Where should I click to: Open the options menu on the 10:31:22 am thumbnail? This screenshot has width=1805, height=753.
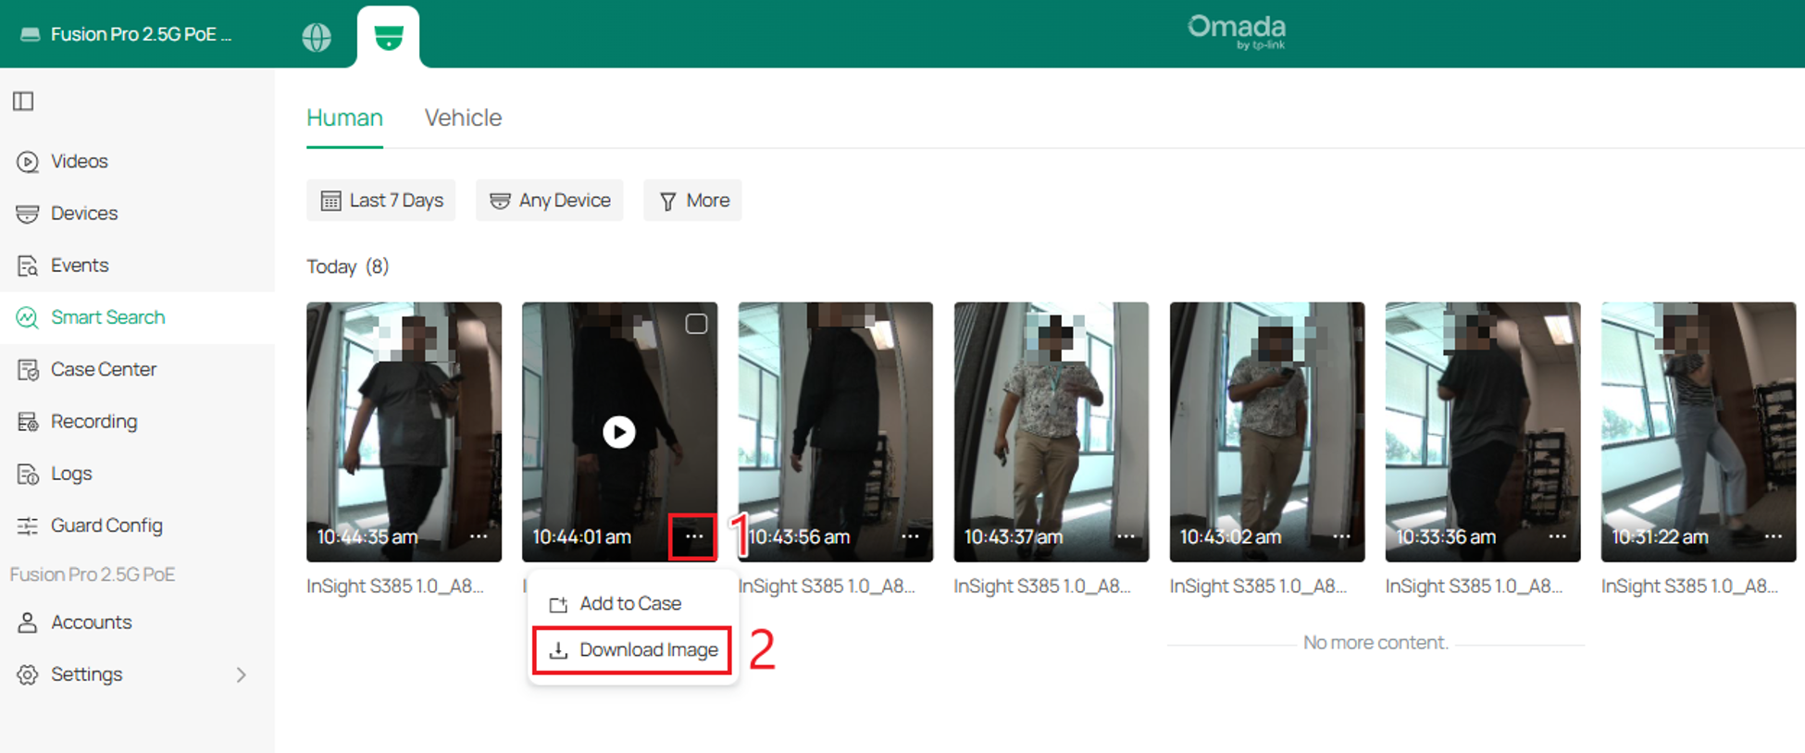1774,537
